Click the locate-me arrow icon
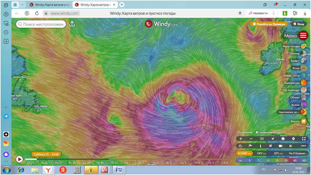 [272, 139]
